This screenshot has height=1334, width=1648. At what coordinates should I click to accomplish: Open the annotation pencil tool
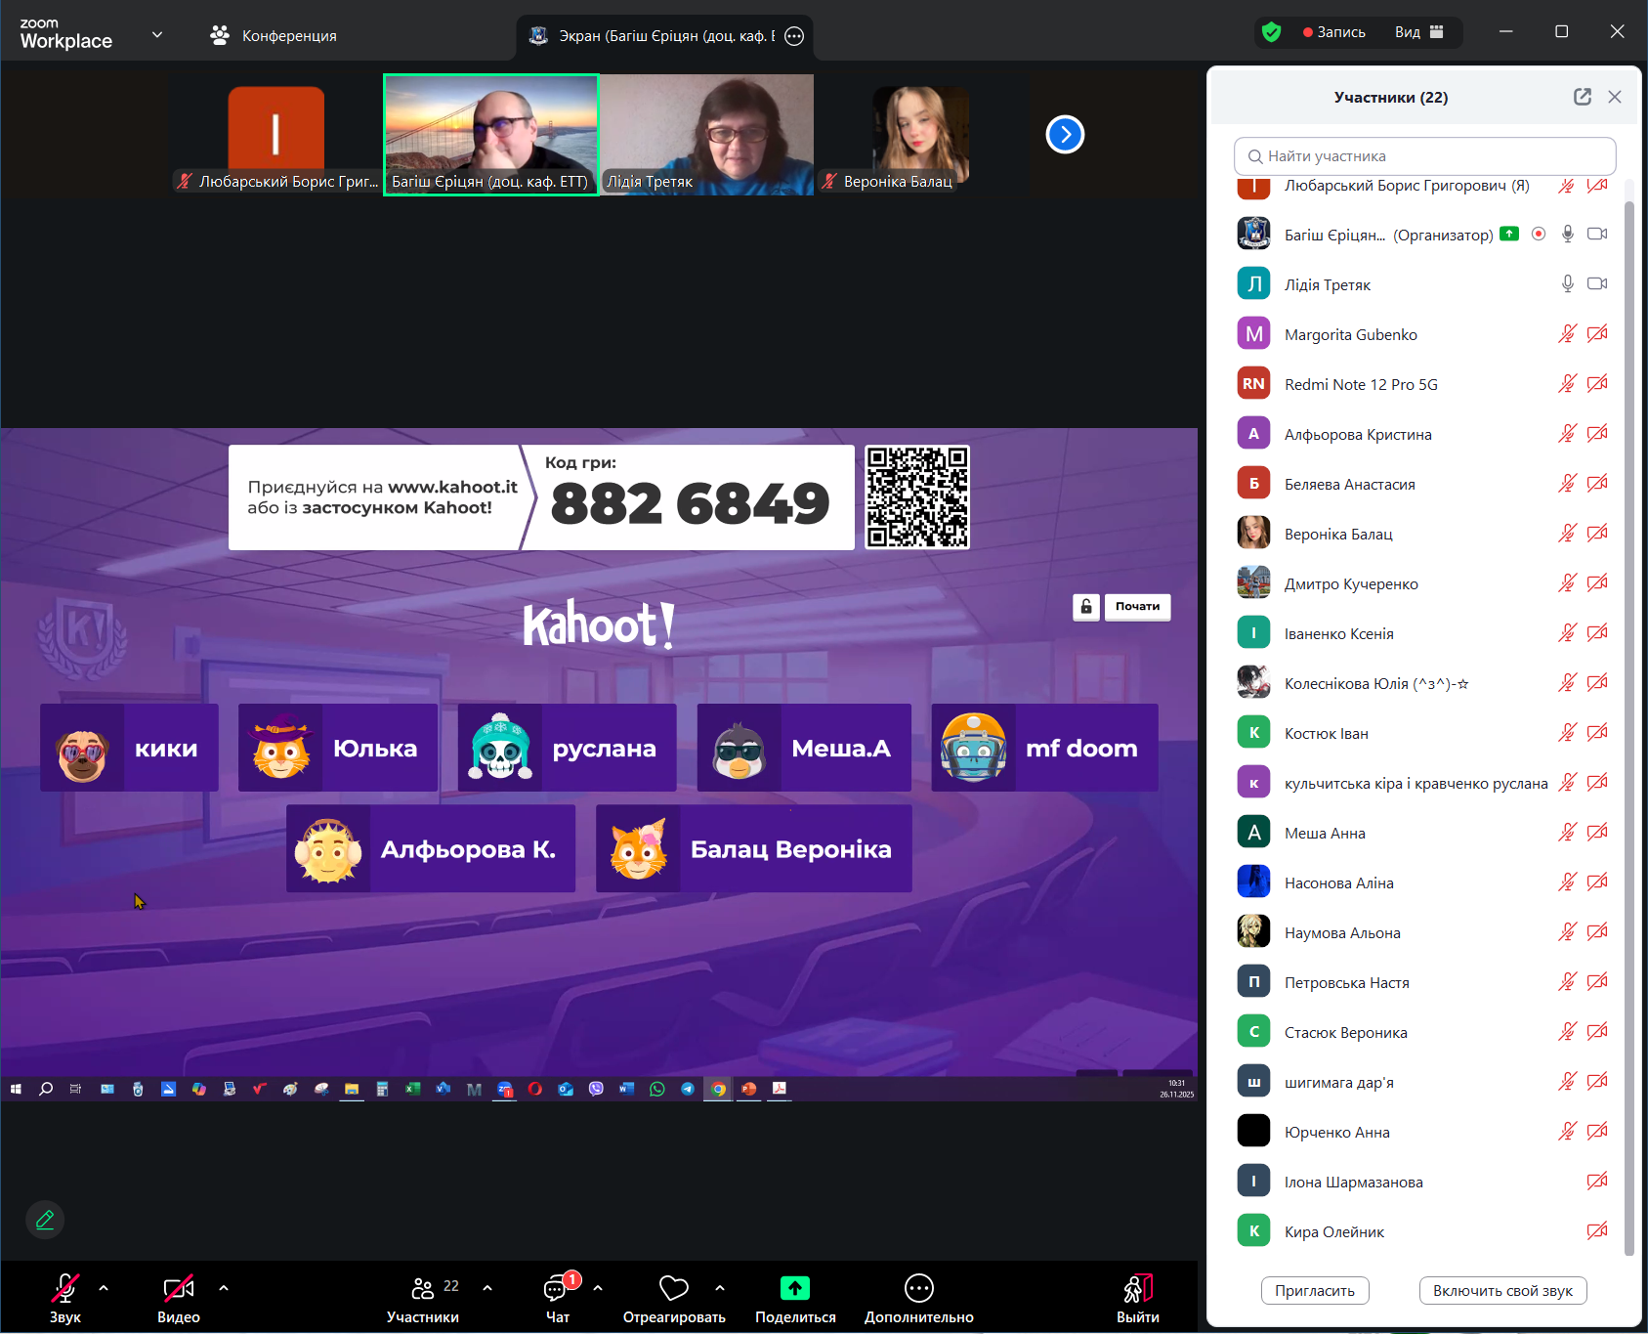coord(45,1220)
